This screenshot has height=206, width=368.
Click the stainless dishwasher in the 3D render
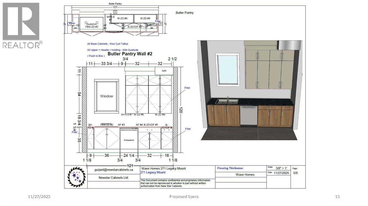click(x=248, y=116)
